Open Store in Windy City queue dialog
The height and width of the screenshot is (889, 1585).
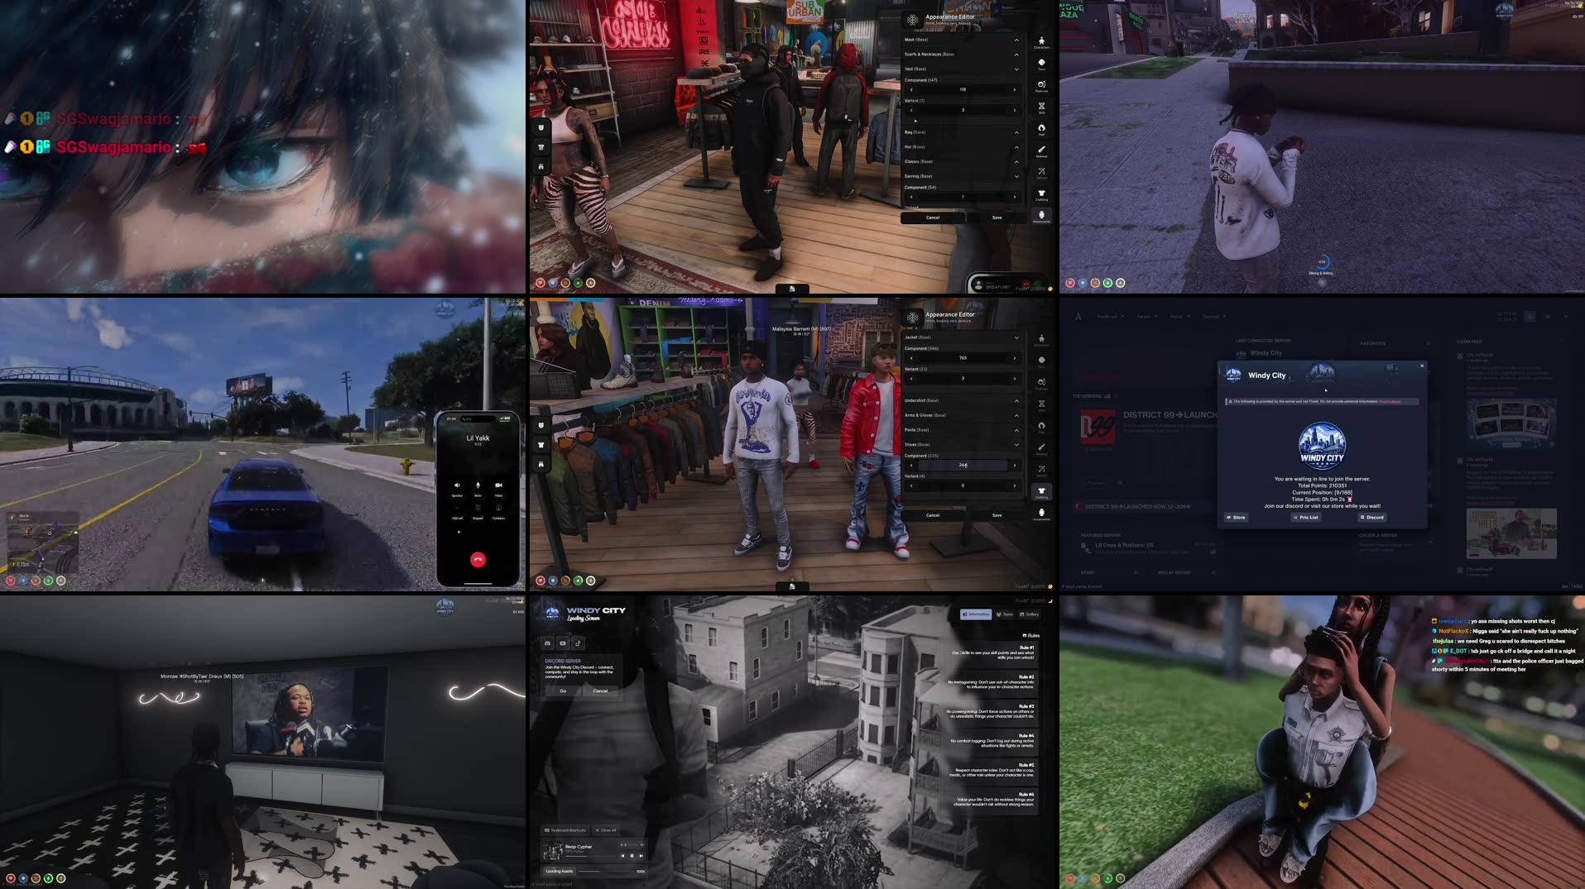1236,518
